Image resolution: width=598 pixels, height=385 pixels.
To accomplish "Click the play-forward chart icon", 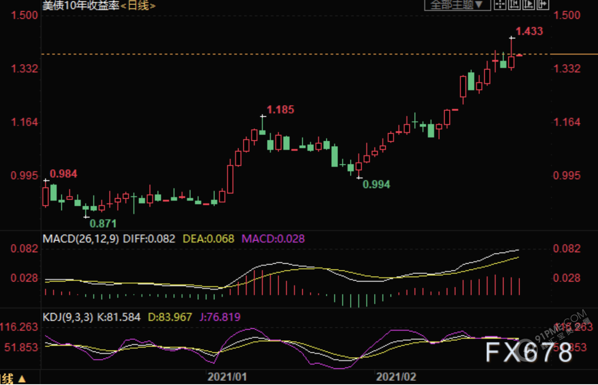I will click(x=528, y=5).
